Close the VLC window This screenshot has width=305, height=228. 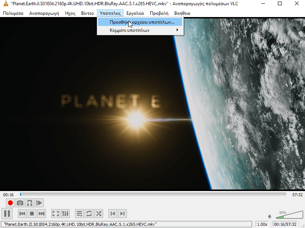(297, 4)
